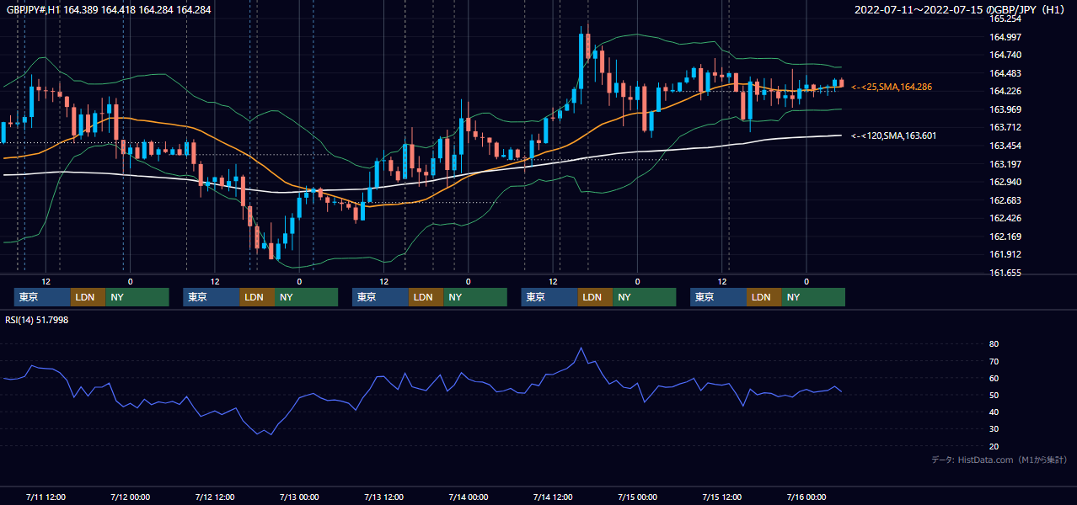Click RSI scale level 30

point(994,429)
